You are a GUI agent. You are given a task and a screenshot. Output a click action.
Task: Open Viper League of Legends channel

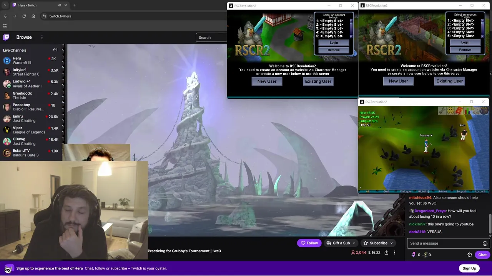point(31,130)
